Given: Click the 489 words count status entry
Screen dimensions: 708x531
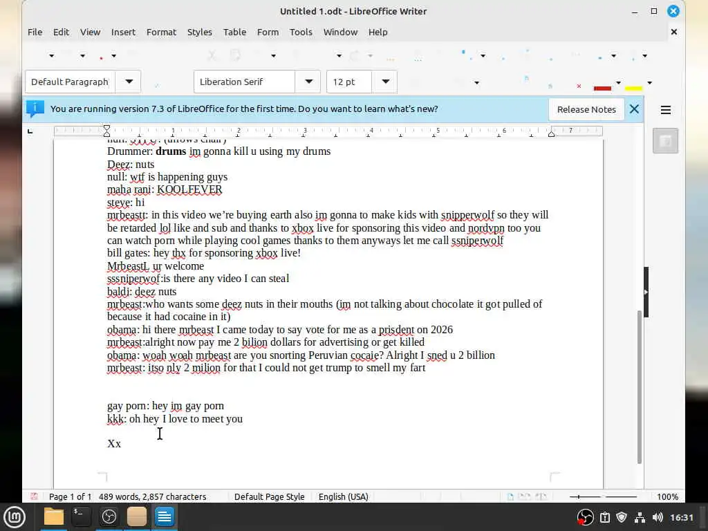Looking at the screenshot, I should click(153, 496).
